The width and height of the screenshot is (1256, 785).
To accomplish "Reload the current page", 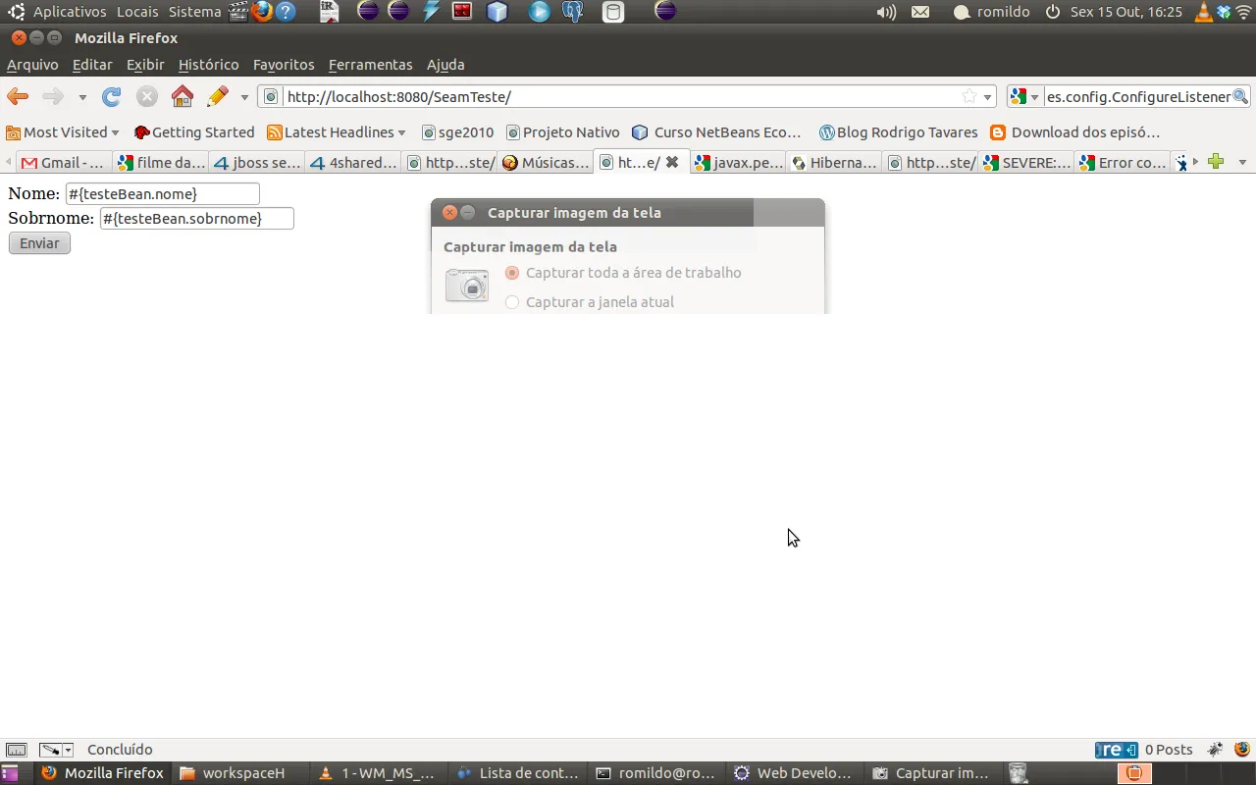I will 112,96.
